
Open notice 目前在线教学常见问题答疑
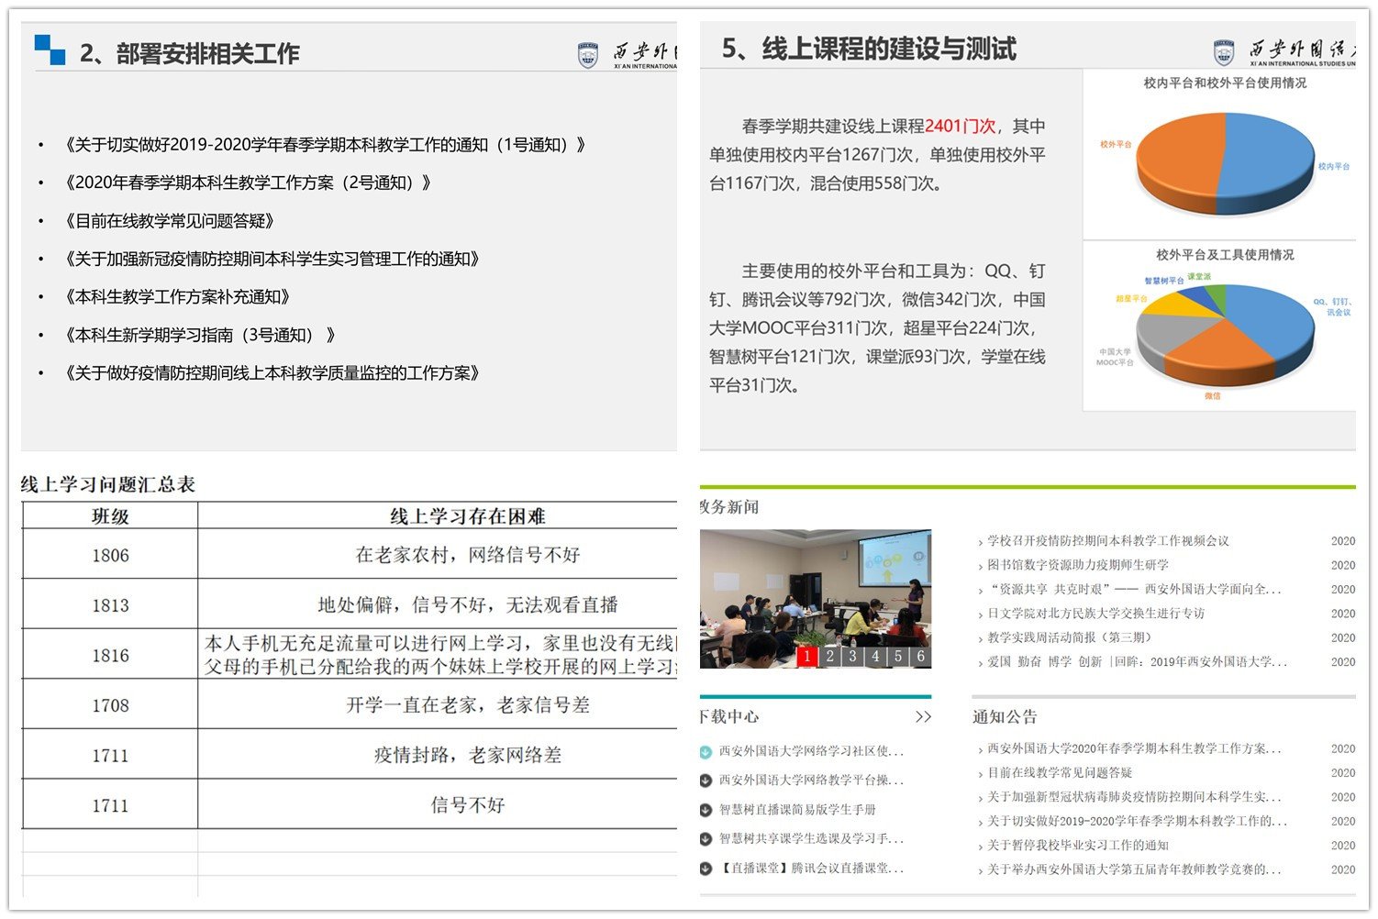[x=1060, y=773]
